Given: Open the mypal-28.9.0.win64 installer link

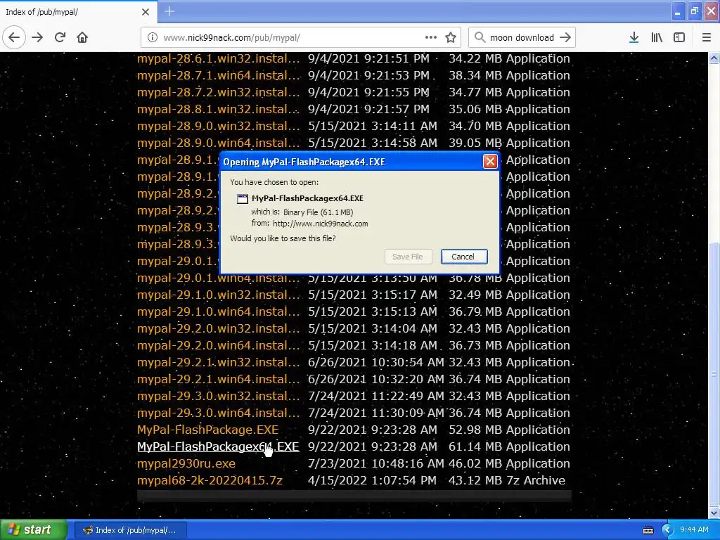Looking at the screenshot, I should click(x=218, y=143).
